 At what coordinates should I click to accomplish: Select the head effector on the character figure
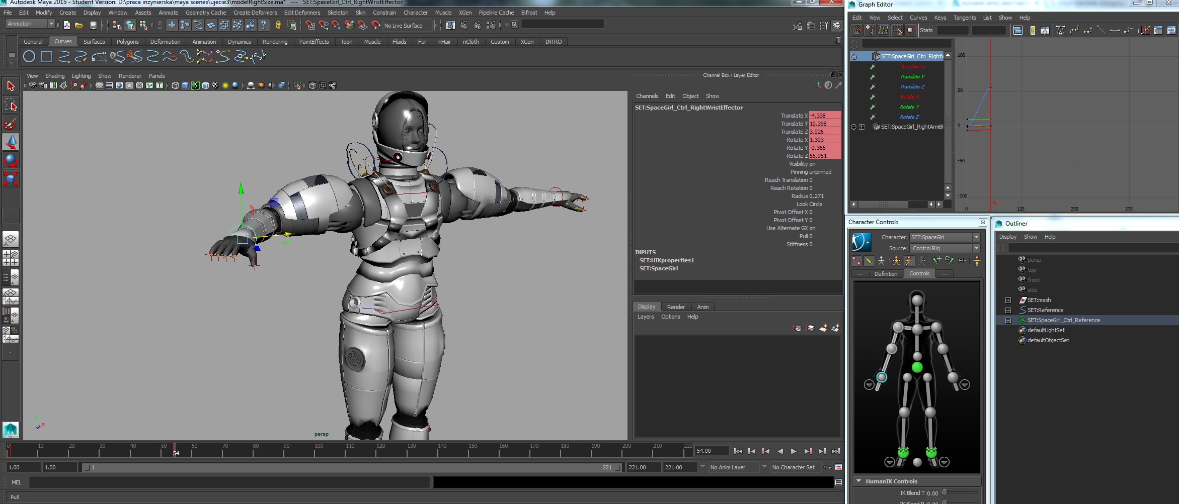click(x=917, y=300)
